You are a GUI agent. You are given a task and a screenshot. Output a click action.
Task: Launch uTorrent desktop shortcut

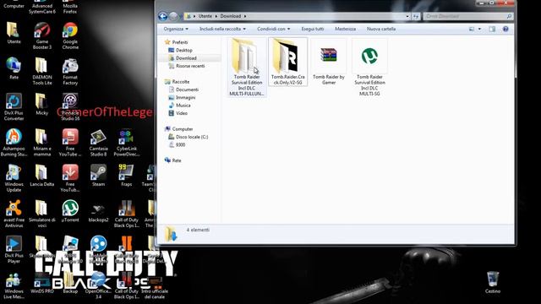[x=70, y=211]
